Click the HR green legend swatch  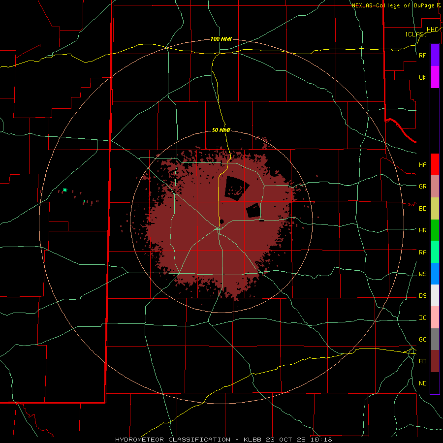tap(435, 230)
